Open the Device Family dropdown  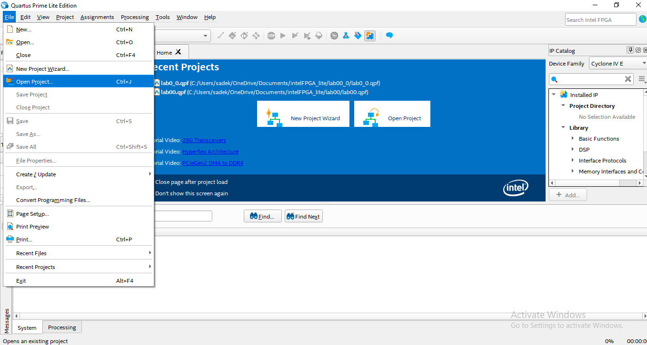pos(617,64)
